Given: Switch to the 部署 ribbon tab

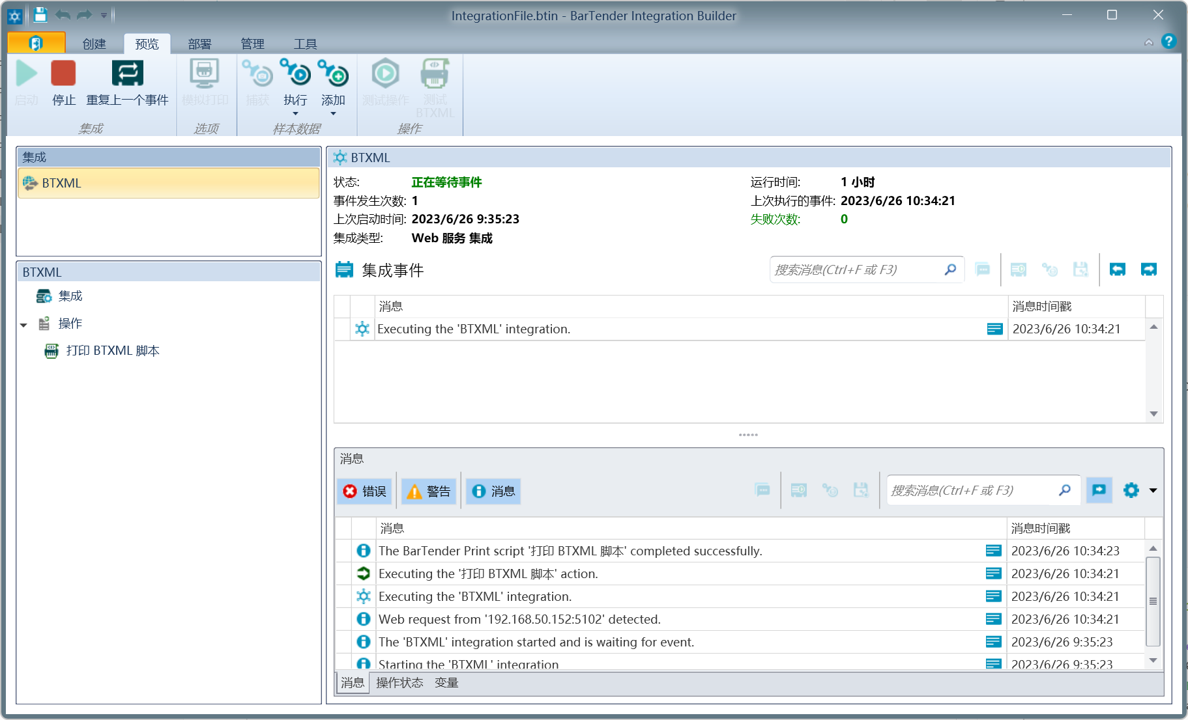Looking at the screenshot, I should (199, 44).
